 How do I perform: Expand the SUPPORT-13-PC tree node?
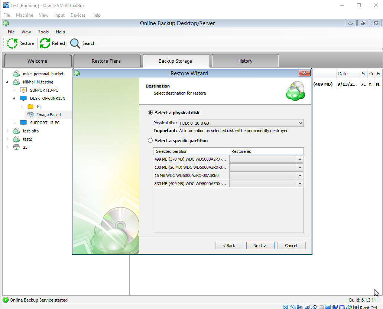pos(14,123)
